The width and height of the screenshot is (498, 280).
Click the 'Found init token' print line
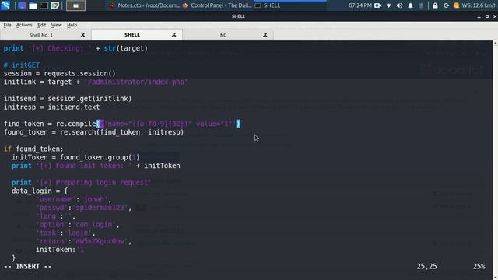96,166
